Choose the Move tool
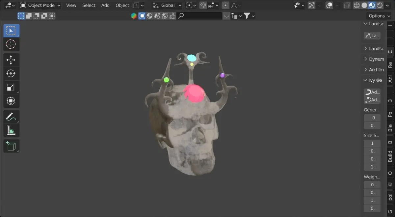Image resolution: width=395 pixels, height=217 pixels. coord(11,60)
